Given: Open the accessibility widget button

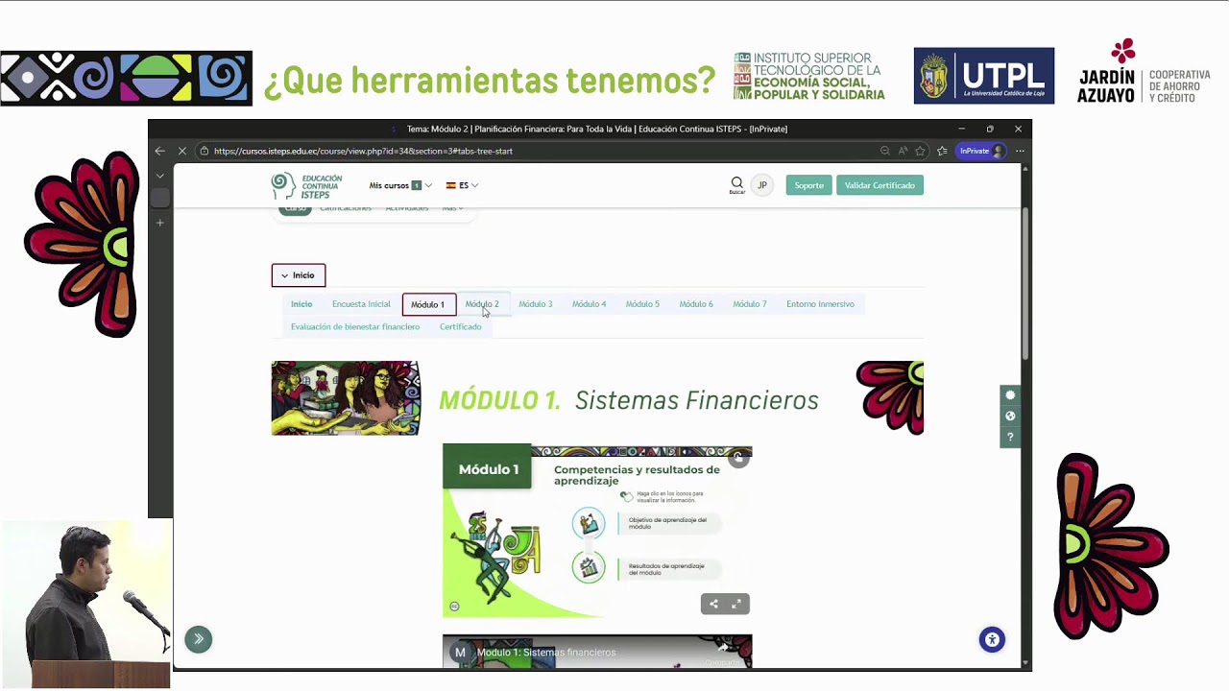Looking at the screenshot, I should [992, 640].
